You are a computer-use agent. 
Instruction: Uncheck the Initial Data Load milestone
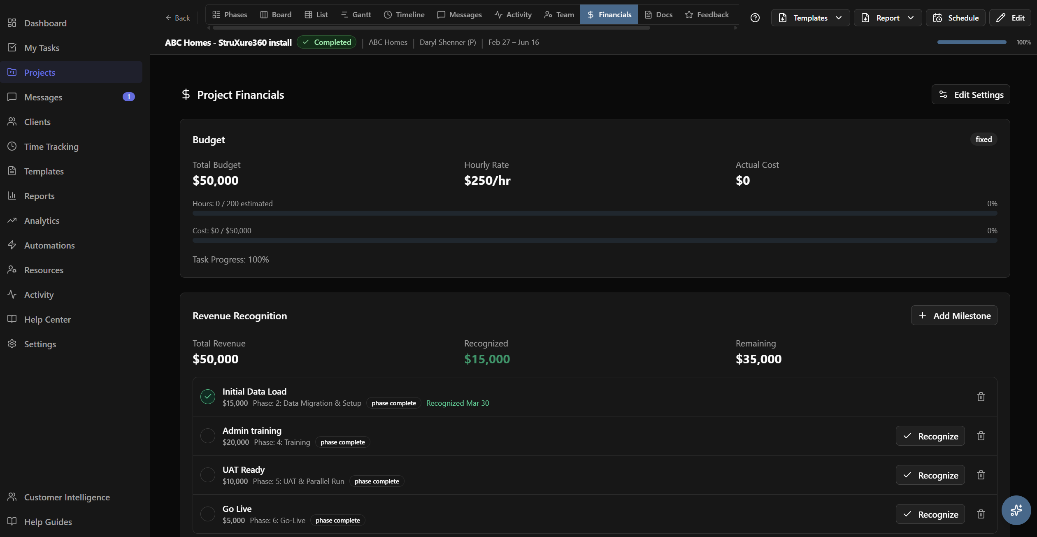point(208,396)
